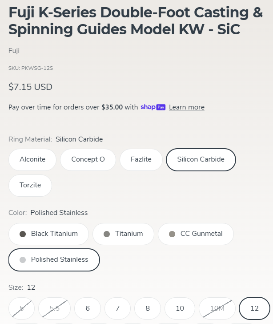
Task: Click the Shop Pay logo
Action: coord(153,107)
